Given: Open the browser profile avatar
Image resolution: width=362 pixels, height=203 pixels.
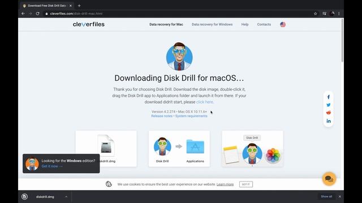Looking at the screenshot, I should point(332,14).
